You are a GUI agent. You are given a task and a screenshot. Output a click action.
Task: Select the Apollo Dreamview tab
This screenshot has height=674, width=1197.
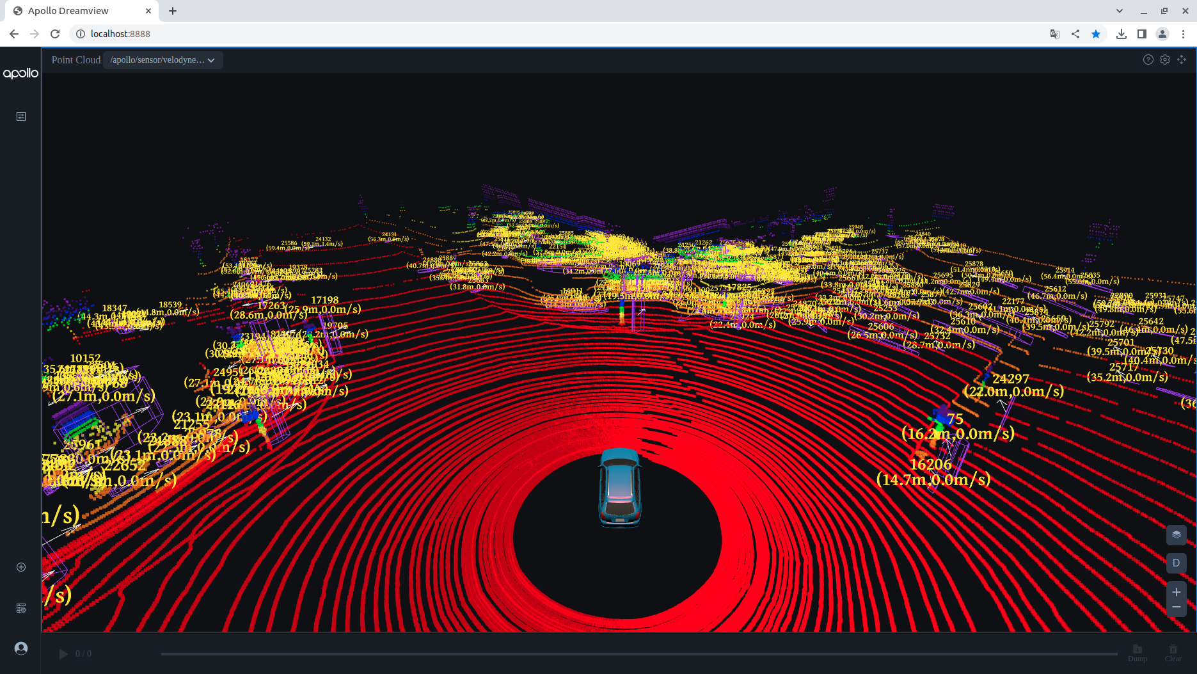point(77,11)
